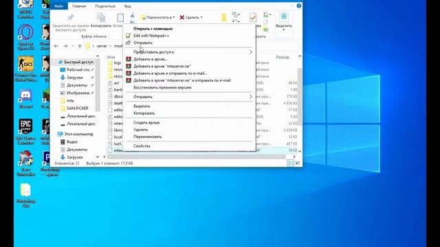The image size is (440, 247).
Task: Launch Counter-Strike Global Offensive desktop icon
Action: click(25, 69)
